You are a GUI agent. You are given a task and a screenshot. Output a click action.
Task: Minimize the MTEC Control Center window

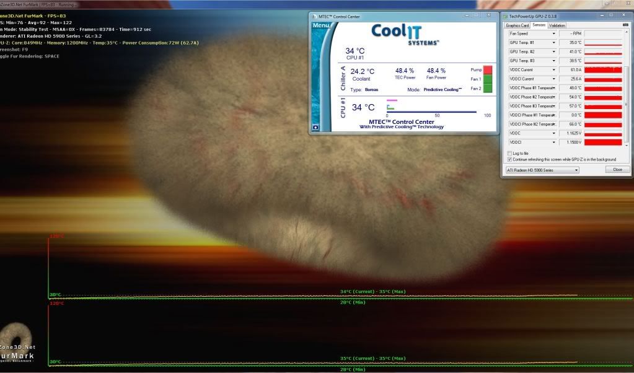(467, 15)
